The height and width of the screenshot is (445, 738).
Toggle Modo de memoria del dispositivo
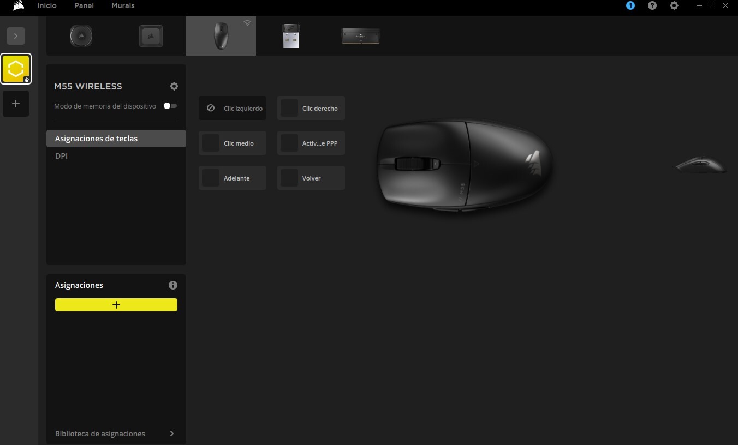(170, 106)
